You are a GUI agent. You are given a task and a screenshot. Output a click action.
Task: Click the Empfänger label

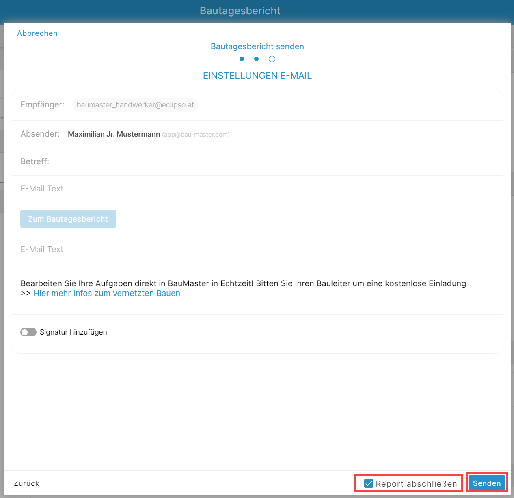[x=42, y=104]
